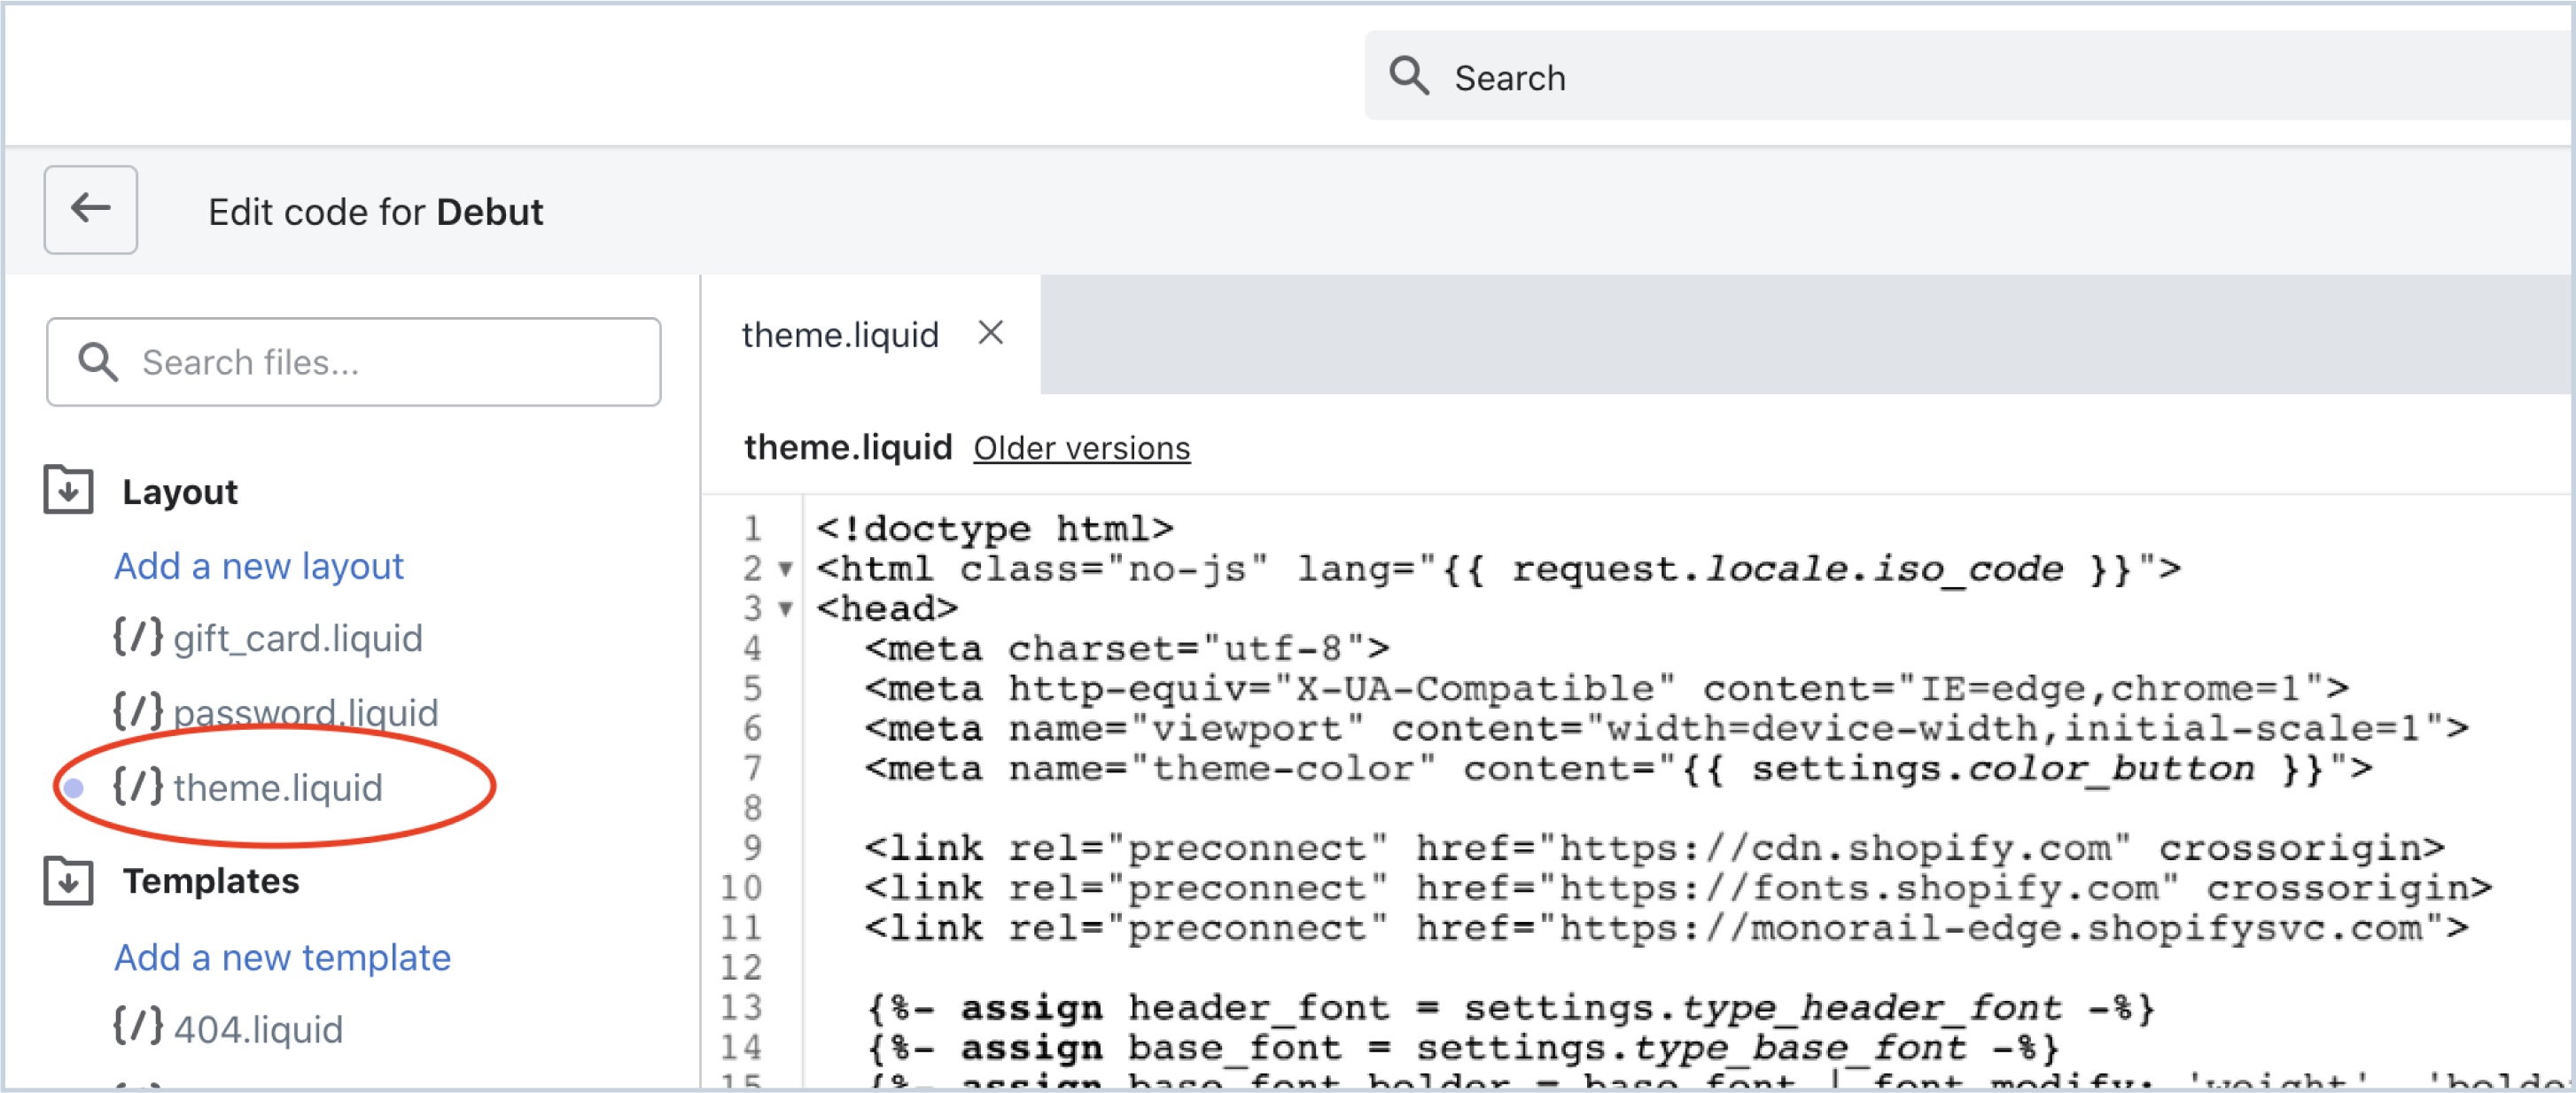Click Edit code for Debut heading
Viewport: 2576px width, 1093px height.
(375, 212)
